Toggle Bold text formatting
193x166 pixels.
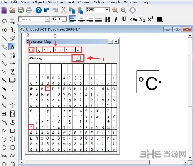(x=107, y=19)
